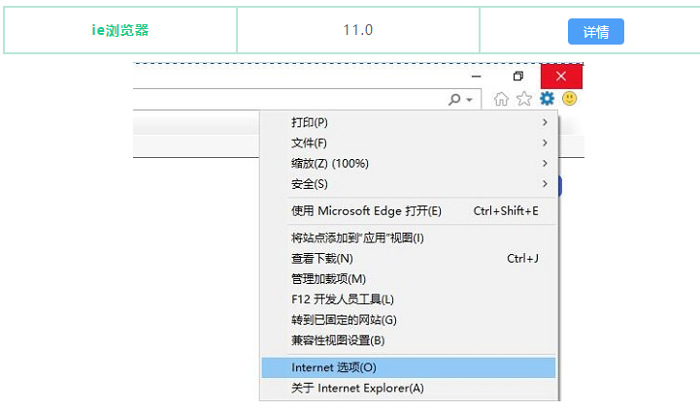Image resolution: width=700 pixels, height=410 pixels.
Task: Click the blue 详情 button
Action: (595, 31)
